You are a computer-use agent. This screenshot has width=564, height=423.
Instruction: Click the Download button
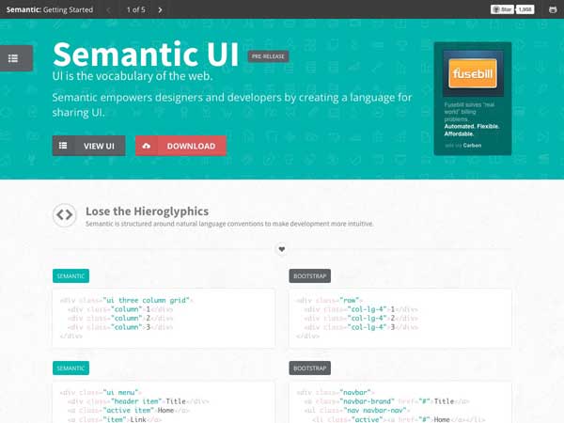coord(180,146)
